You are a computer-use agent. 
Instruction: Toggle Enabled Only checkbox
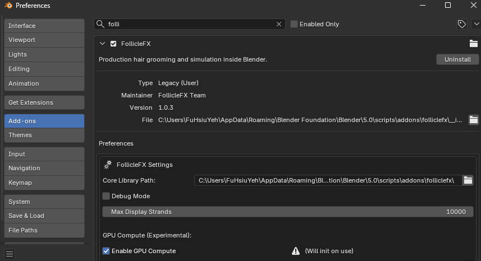(x=294, y=24)
